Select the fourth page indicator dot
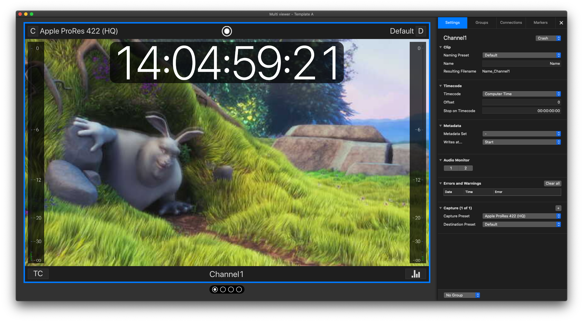 (239, 290)
